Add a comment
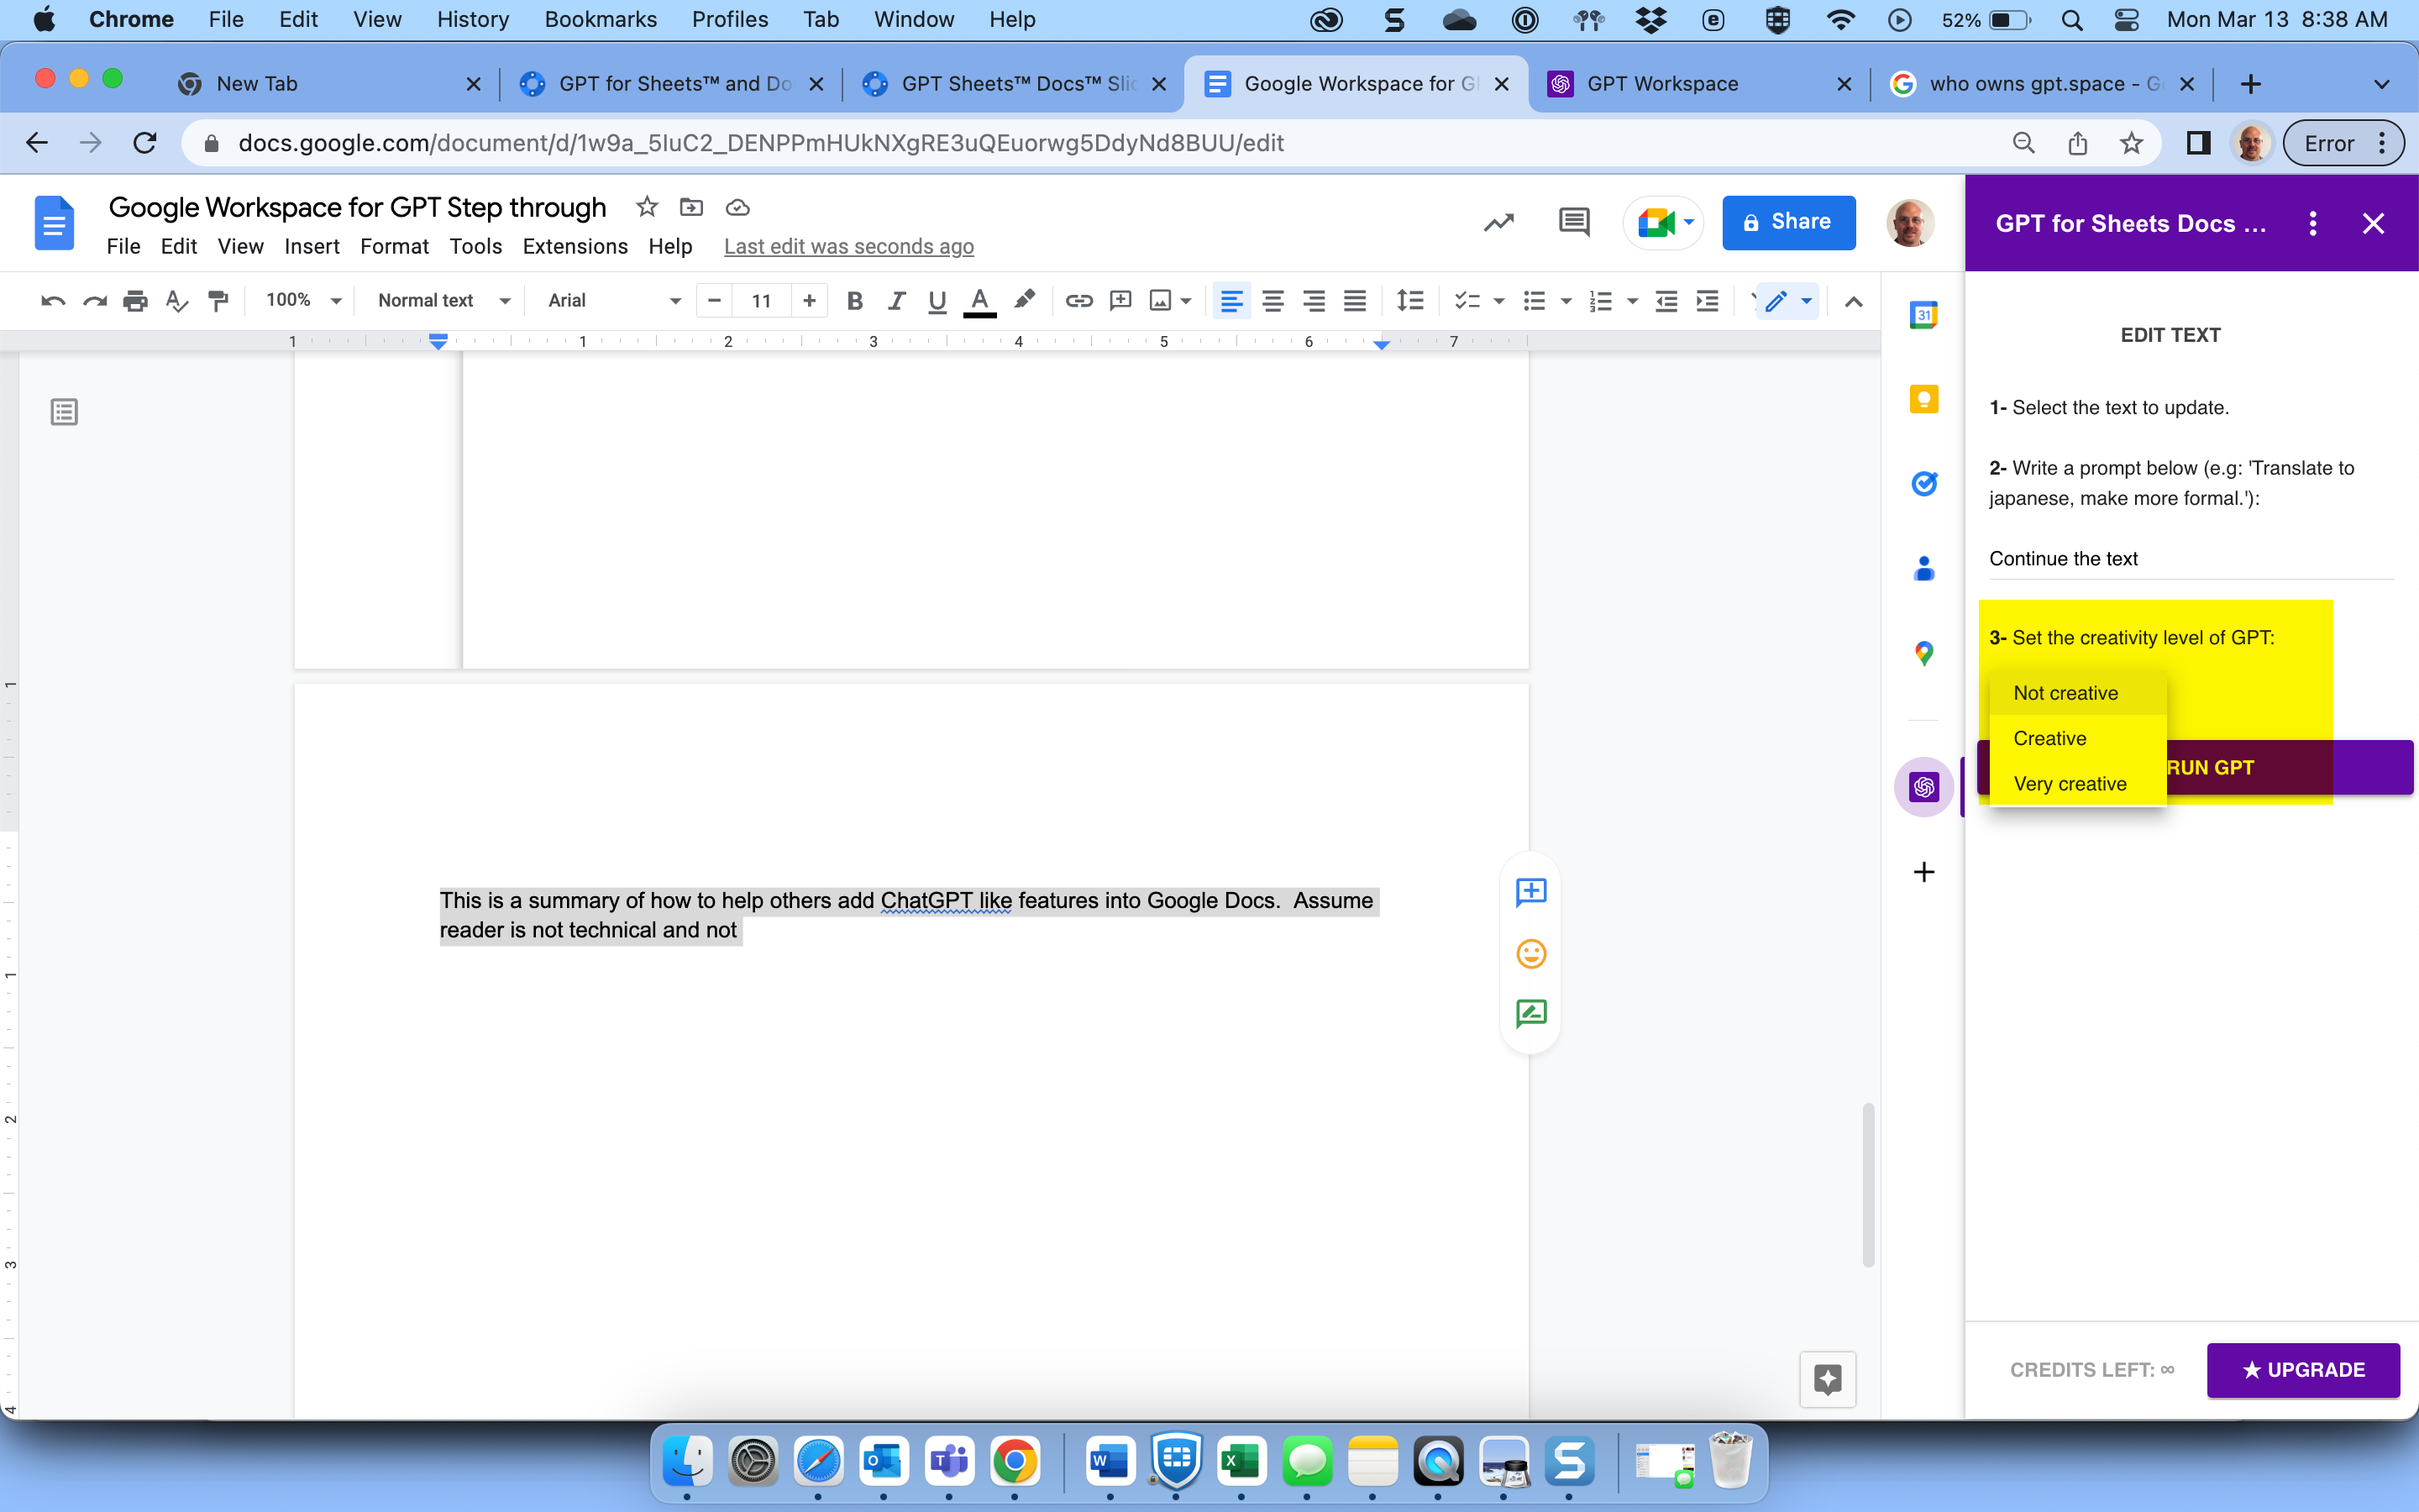This screenshot has width=2419, height=1512. [x=1120, y=300]
